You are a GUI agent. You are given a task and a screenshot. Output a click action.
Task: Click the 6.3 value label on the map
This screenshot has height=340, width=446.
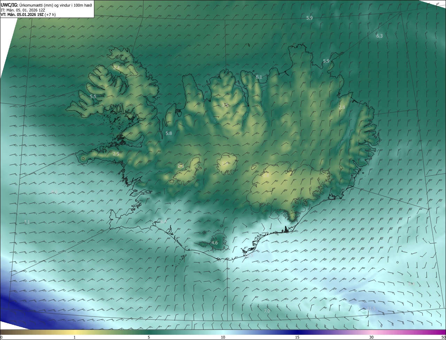click(x=379, y=36)
